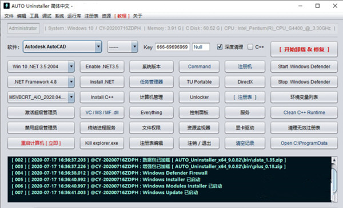The height and width of the screenshot is (208, 343).
Task: Click the AUTO Uninstaller app icon in title bar
Action: pyautogui.click(x=6, y=6)
